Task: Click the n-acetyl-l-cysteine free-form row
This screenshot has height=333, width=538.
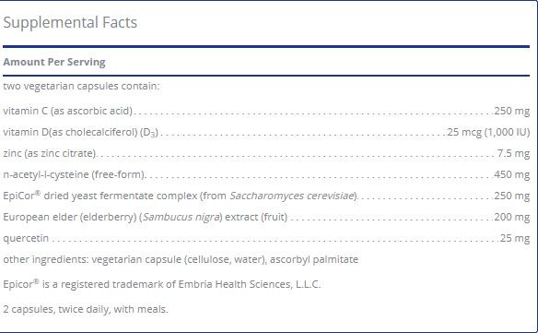Action: (266, 174)
